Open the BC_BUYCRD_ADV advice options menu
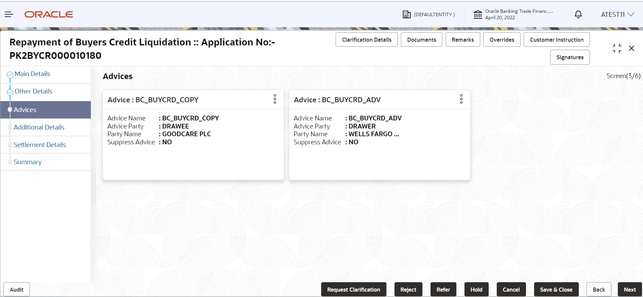This screenshot has height=297, width=643. [x=461, y=99]
